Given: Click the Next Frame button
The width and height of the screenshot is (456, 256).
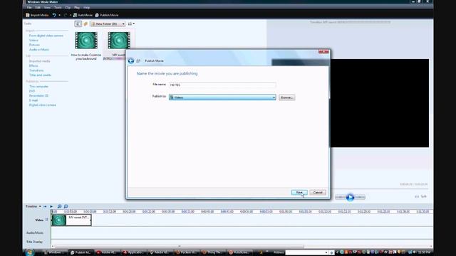Looking at the screenshot, I should [x=360, y=198].
